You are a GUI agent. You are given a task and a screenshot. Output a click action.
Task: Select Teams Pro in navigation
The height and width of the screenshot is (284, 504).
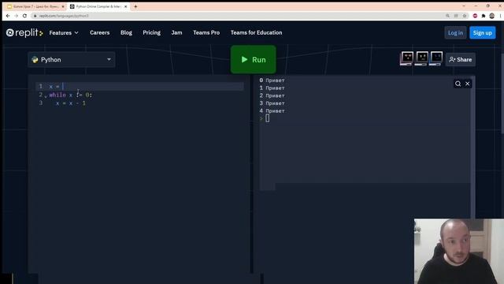pos(206,32)
